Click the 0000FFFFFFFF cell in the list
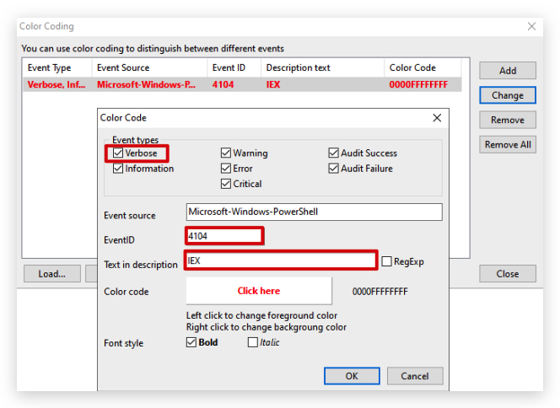560x408 pixels. coord(418,84)
